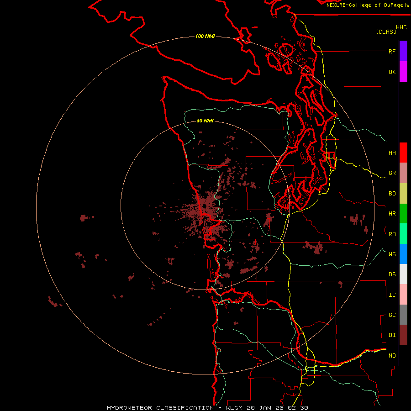Click the RF purple legend swatch
Screen dimensions: 411x411
pyautogui.click(x=403, y=51)
